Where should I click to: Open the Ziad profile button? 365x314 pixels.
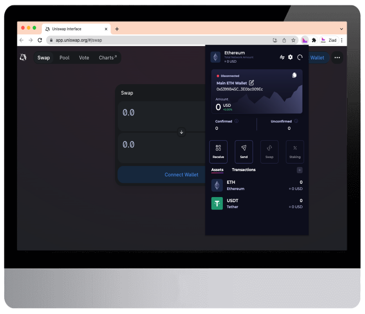point(329,40)
